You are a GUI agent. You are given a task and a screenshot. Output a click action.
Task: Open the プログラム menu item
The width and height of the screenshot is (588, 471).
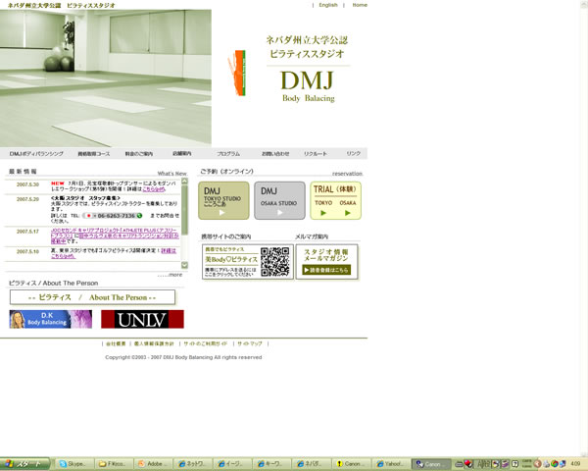228,154
